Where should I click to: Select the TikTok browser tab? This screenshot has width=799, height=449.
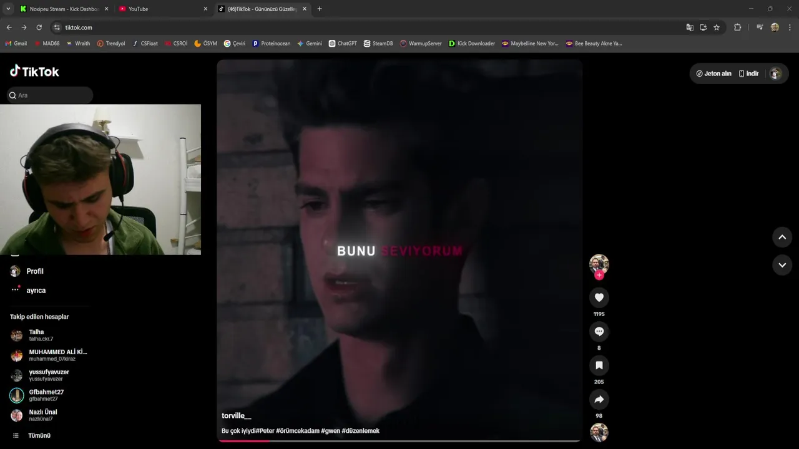[x=262, y=9]
